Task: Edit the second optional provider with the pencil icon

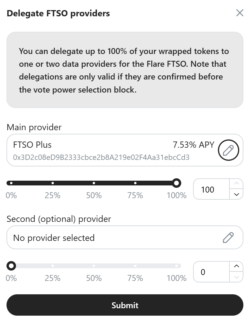Action: tap(228, 238)
